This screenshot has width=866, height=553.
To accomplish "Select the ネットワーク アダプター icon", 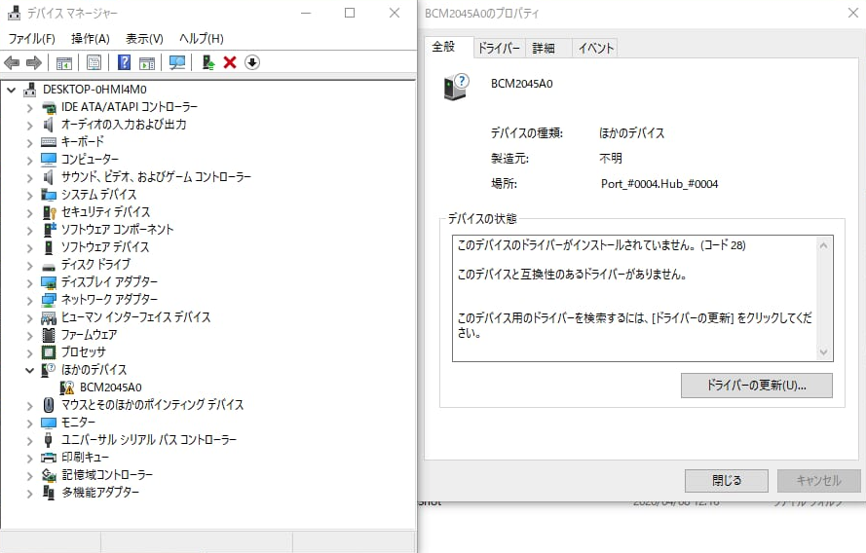I will coord(49,300).
